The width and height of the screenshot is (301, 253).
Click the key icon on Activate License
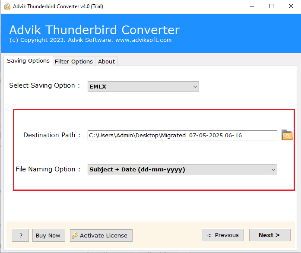(x=75, y=235)
